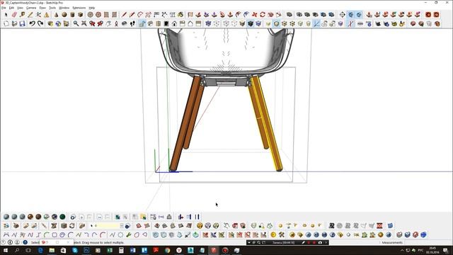Switch to Front view house icon
Viewport: 453px width, 255px height.
(174, 23)
